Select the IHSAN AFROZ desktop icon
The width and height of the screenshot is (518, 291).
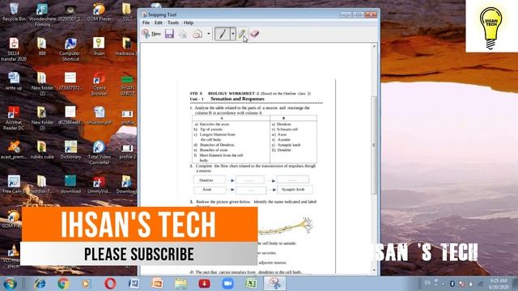click(x=128, y=84)
